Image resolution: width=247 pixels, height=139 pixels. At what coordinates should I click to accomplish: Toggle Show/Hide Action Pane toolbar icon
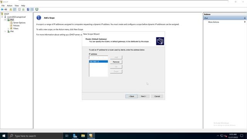coord(32,9)
